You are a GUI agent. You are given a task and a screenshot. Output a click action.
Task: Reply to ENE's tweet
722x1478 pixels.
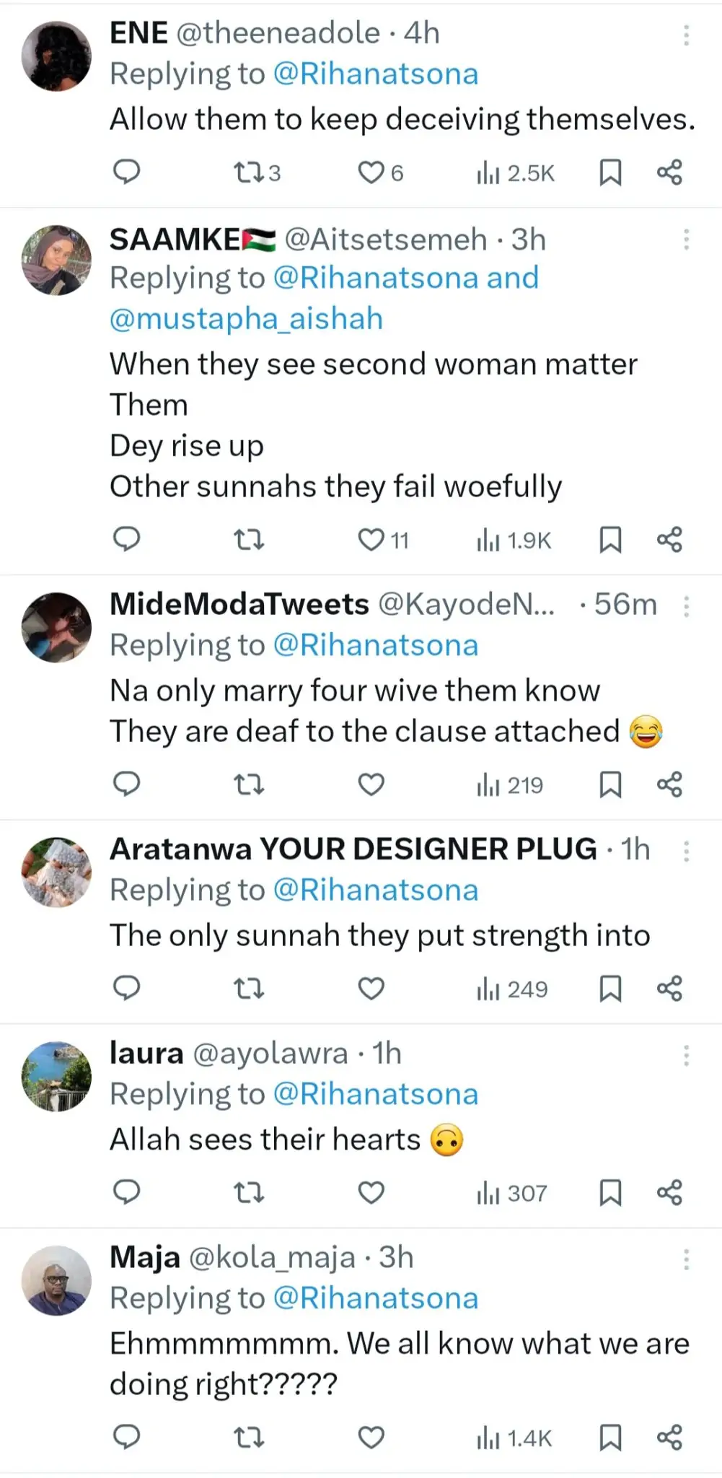[x=127, y=172]
